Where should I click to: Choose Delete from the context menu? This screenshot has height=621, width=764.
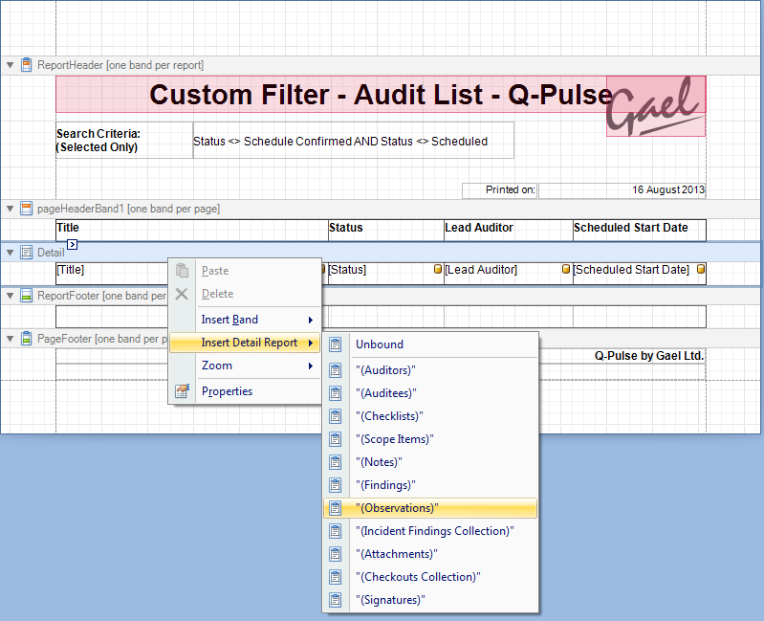pyautogui.click(x=245, y=294)
